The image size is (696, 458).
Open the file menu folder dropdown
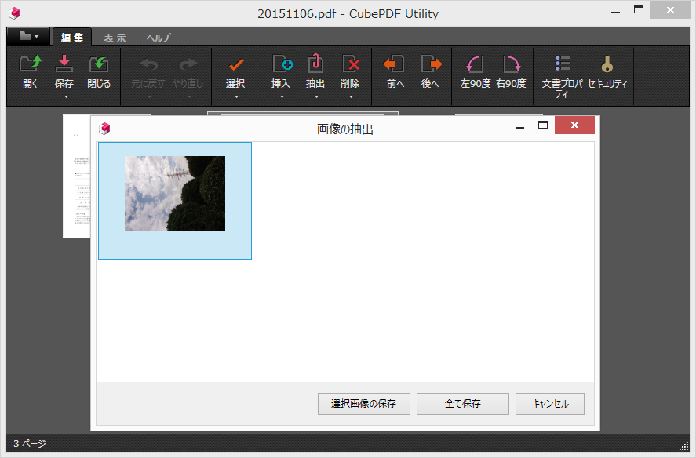(28, 36)
